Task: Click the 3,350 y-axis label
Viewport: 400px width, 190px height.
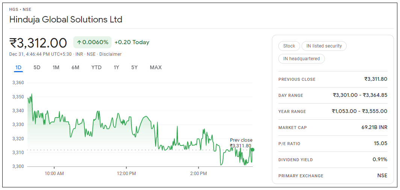Action: pyautogui.click(x=18, y=97)
